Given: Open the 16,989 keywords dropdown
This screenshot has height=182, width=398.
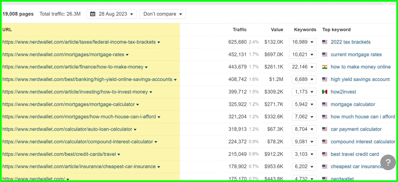Looking at the screenshot, I should click(303, 42).
